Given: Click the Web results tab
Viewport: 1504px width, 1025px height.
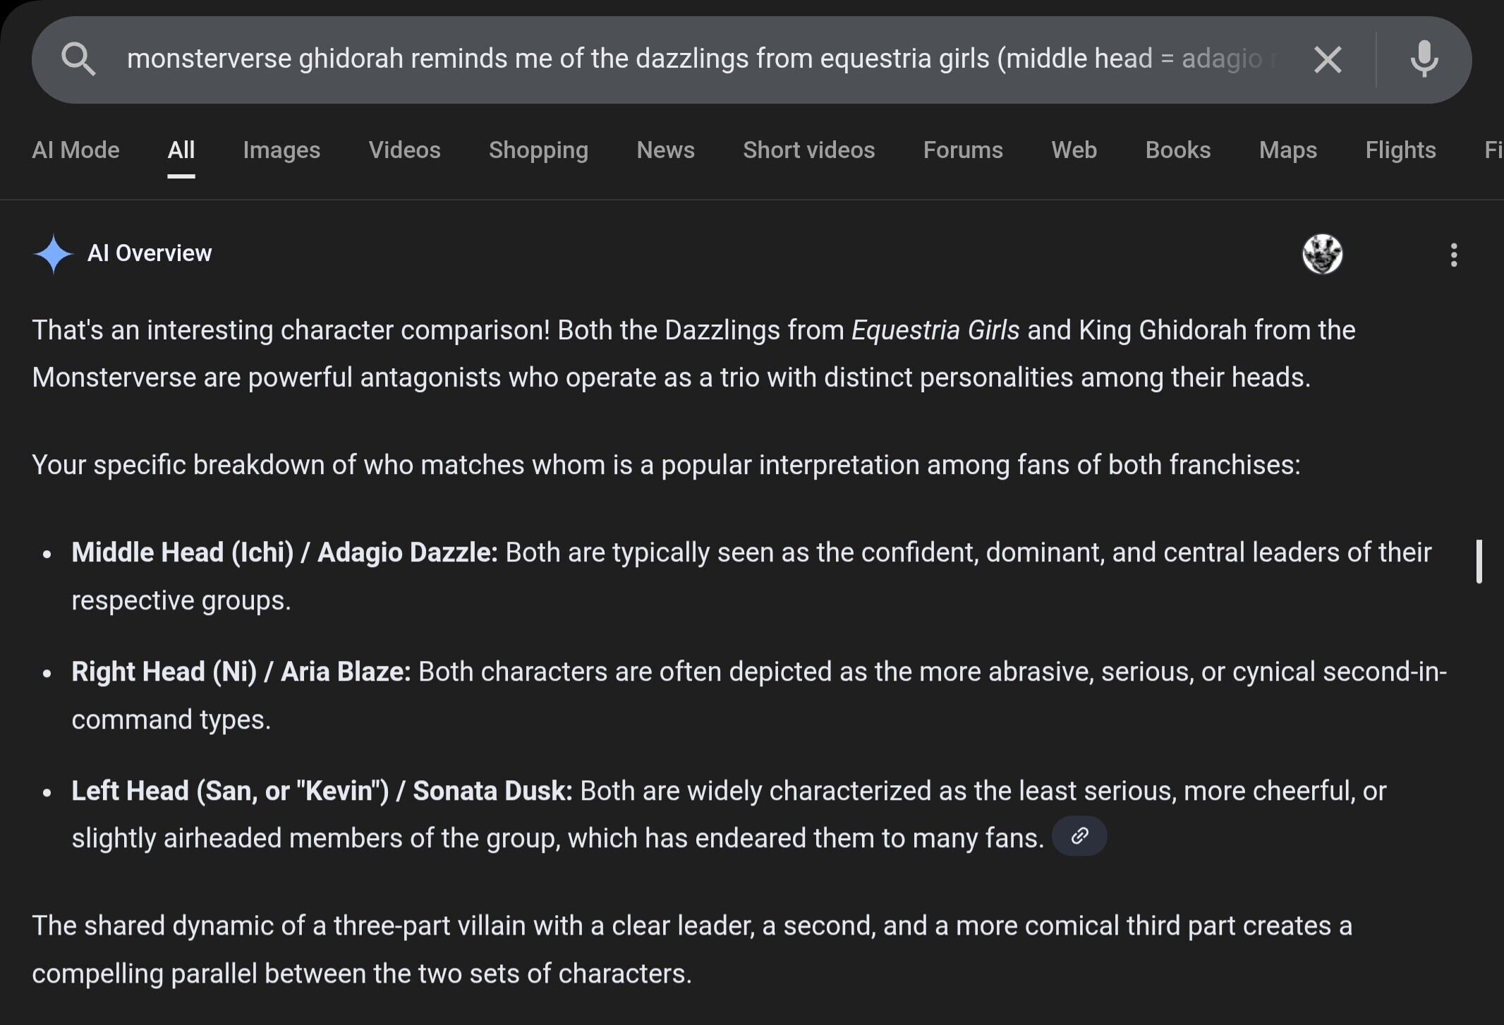Looking at the screenshot, I should click(1074, 150).
